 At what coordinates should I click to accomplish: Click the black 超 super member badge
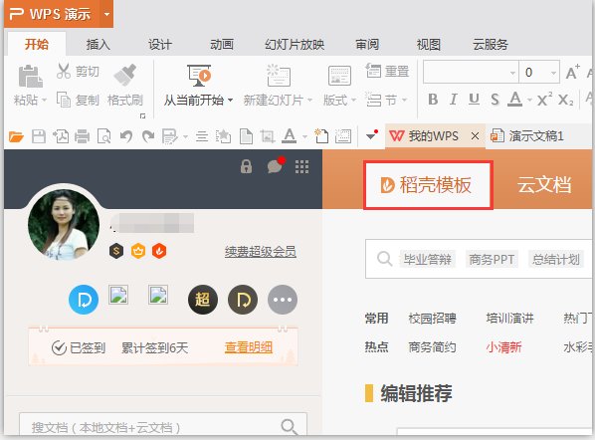click(x=203, y=300)
